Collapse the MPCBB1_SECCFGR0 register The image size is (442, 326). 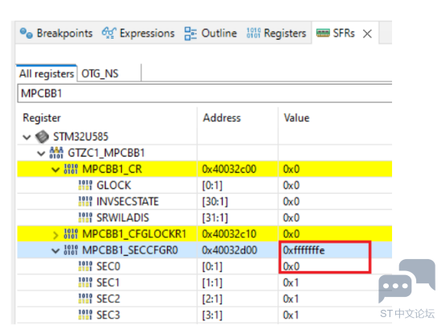click(56, 251)
